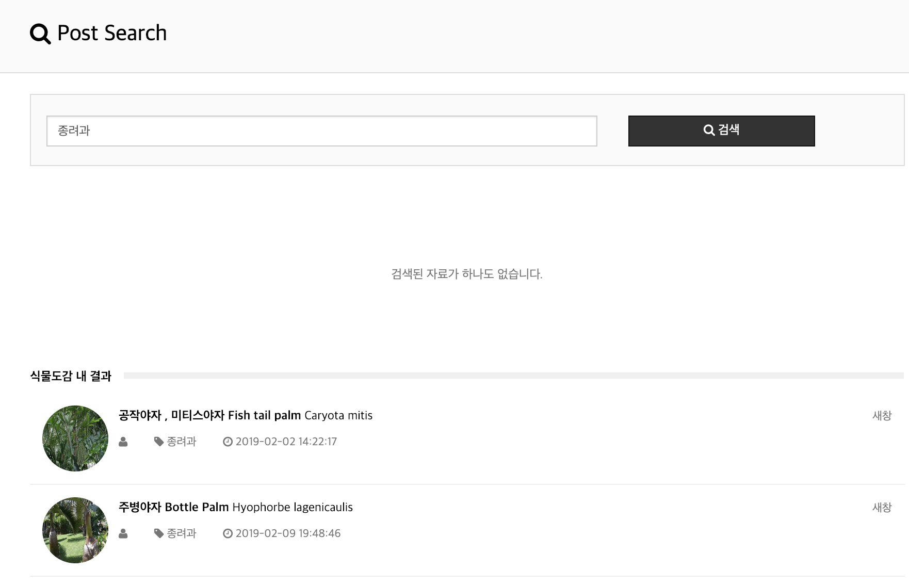Open Fish tail palm in new window (새창)

tap(882, 416)
